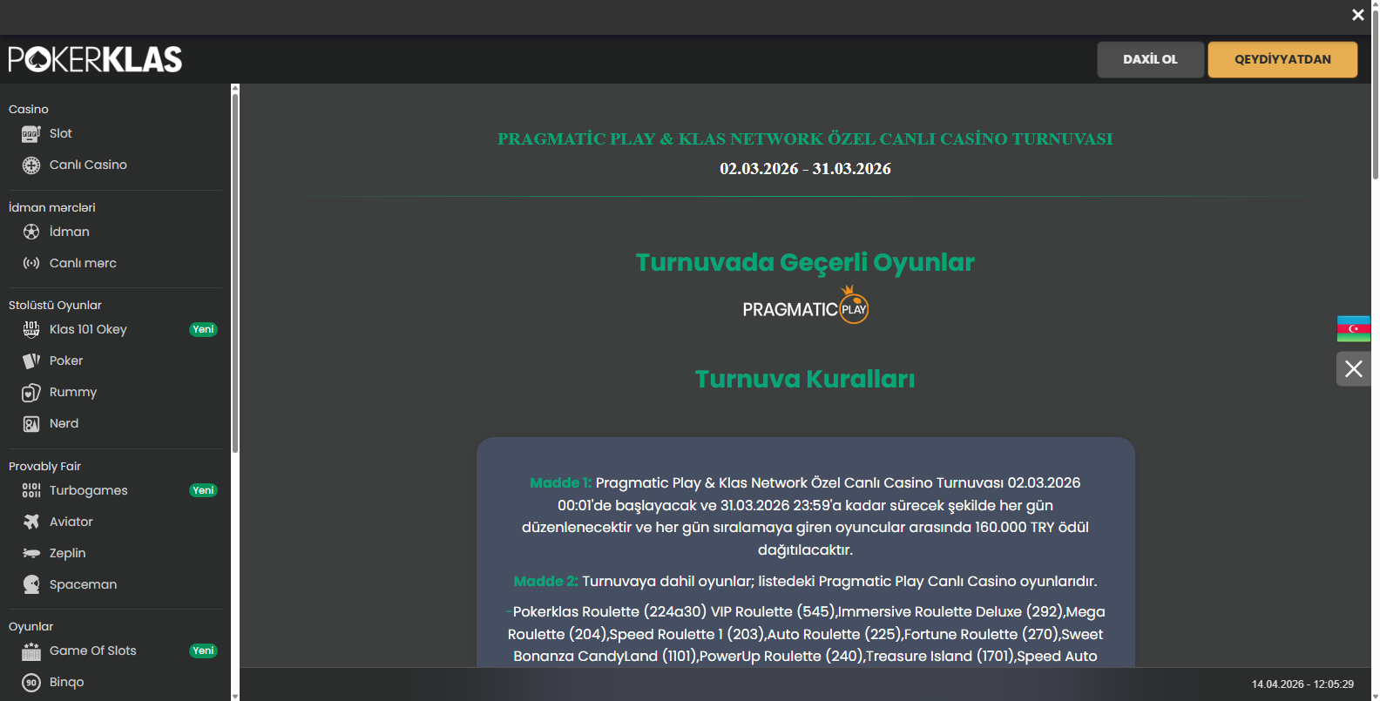Select the Canlı merc menu entry
Screen dimensions: 1380x701
[83, 263]
